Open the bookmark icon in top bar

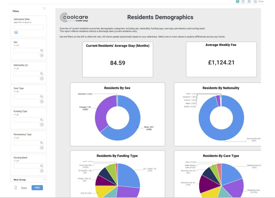click(x=243, y=1)
